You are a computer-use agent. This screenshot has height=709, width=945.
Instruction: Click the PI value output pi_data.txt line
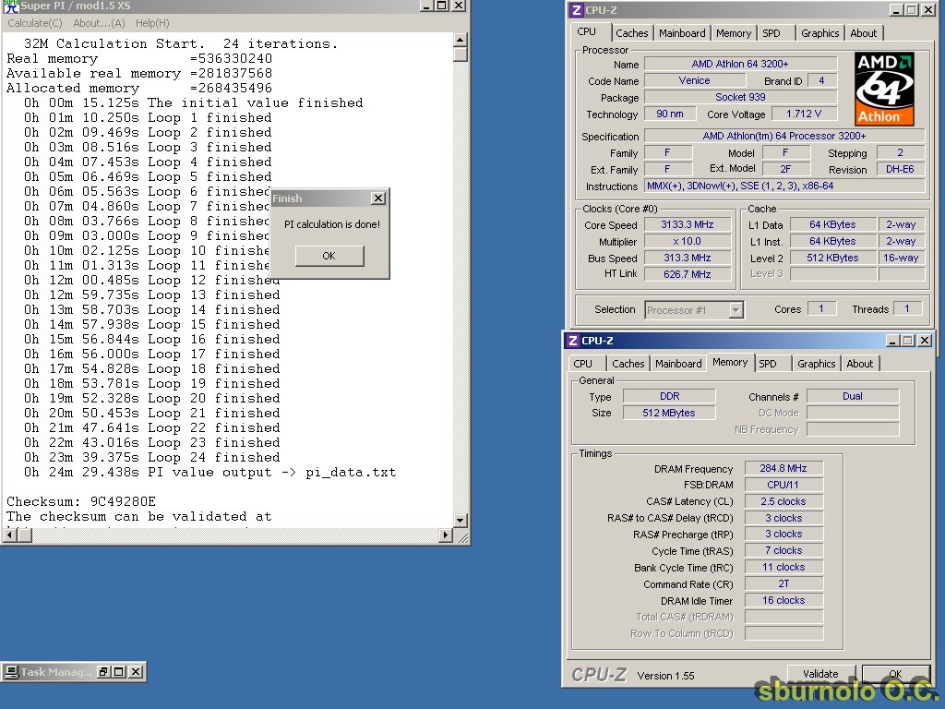209,472
